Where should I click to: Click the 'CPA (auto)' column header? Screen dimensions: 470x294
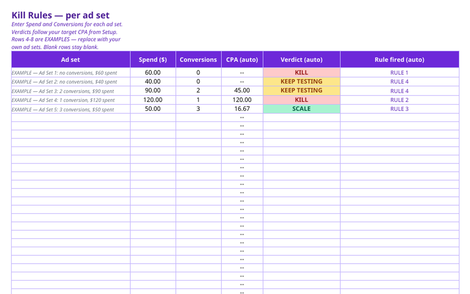click(242, 60)
